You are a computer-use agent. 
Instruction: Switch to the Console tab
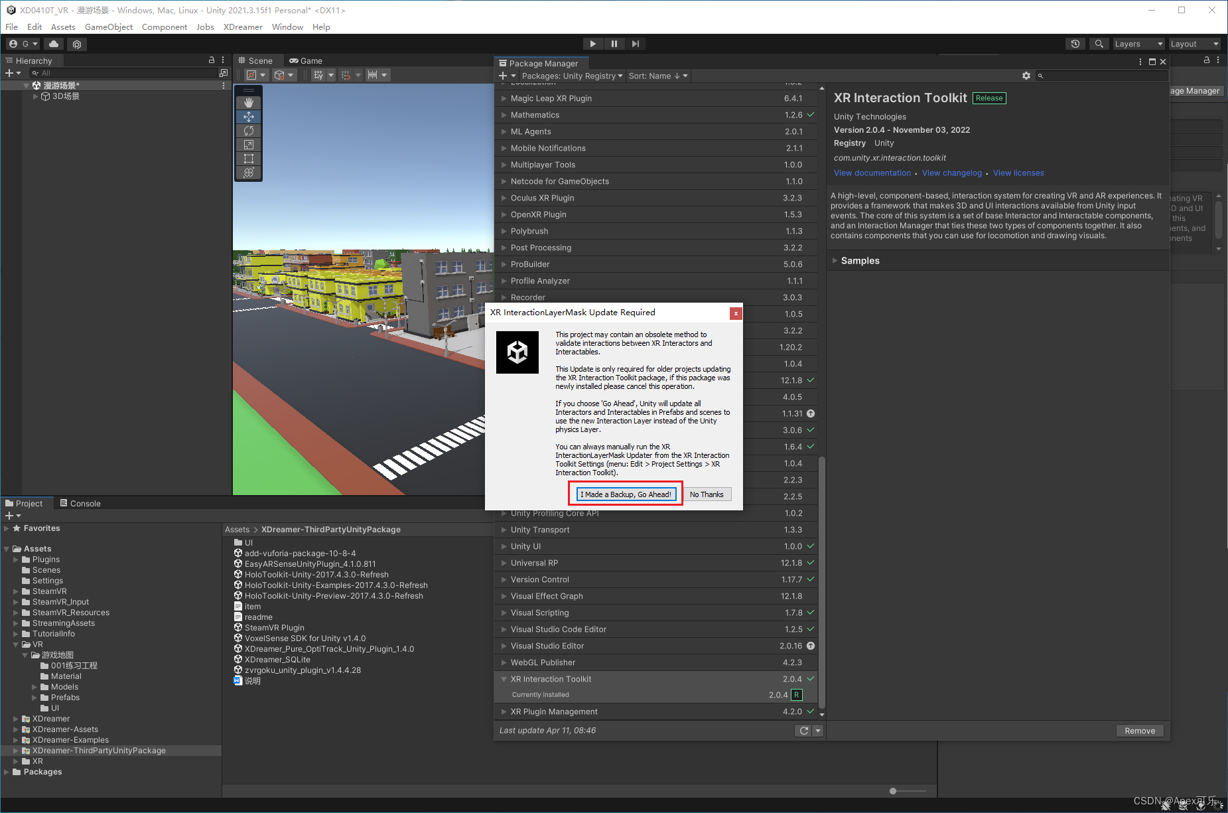click(x=80, y=504)
